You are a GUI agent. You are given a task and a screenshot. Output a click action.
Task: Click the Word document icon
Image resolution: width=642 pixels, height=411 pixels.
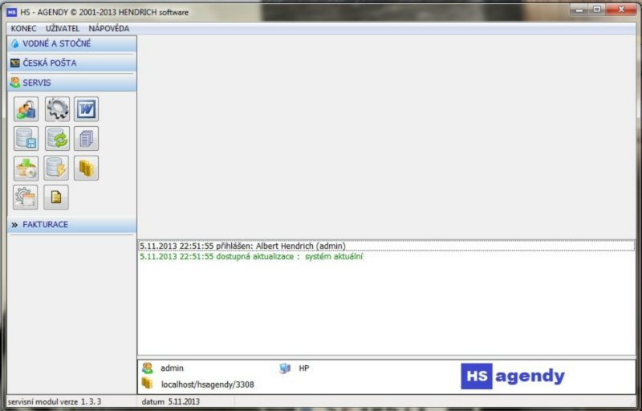pos(87,109)
